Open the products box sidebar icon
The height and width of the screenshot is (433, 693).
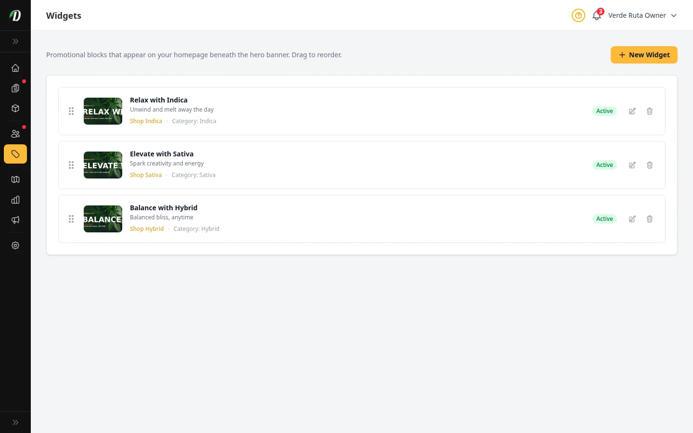(x=15, y=108)
